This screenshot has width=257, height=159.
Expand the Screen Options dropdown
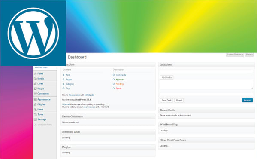[x=235, y=55]
